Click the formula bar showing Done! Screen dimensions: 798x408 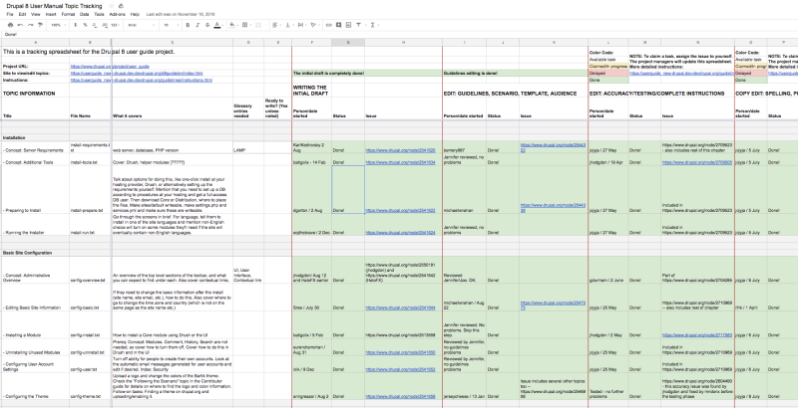(x=399, y=35)
